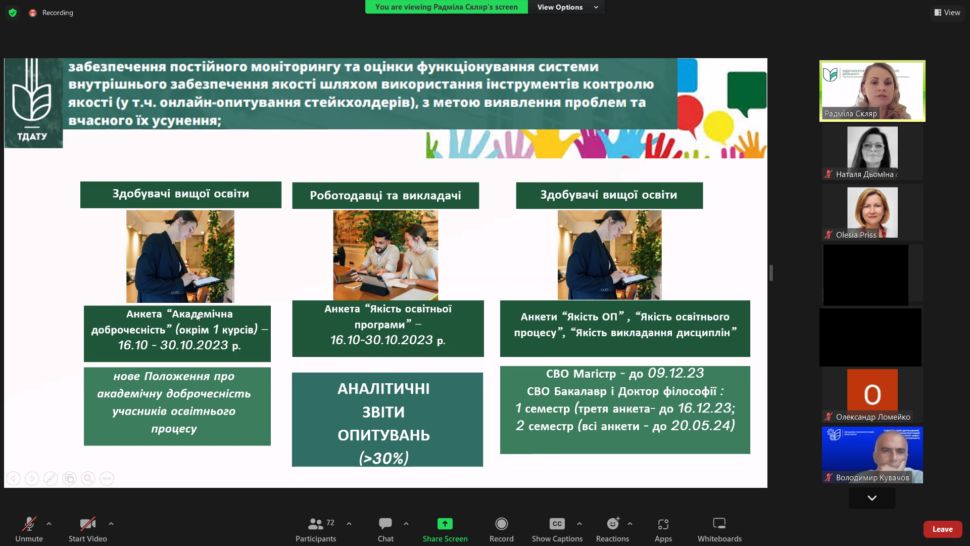The height and width of the screenshot is (546, 970).
Task: Unmute the microphone
Action: click(29, 529)
